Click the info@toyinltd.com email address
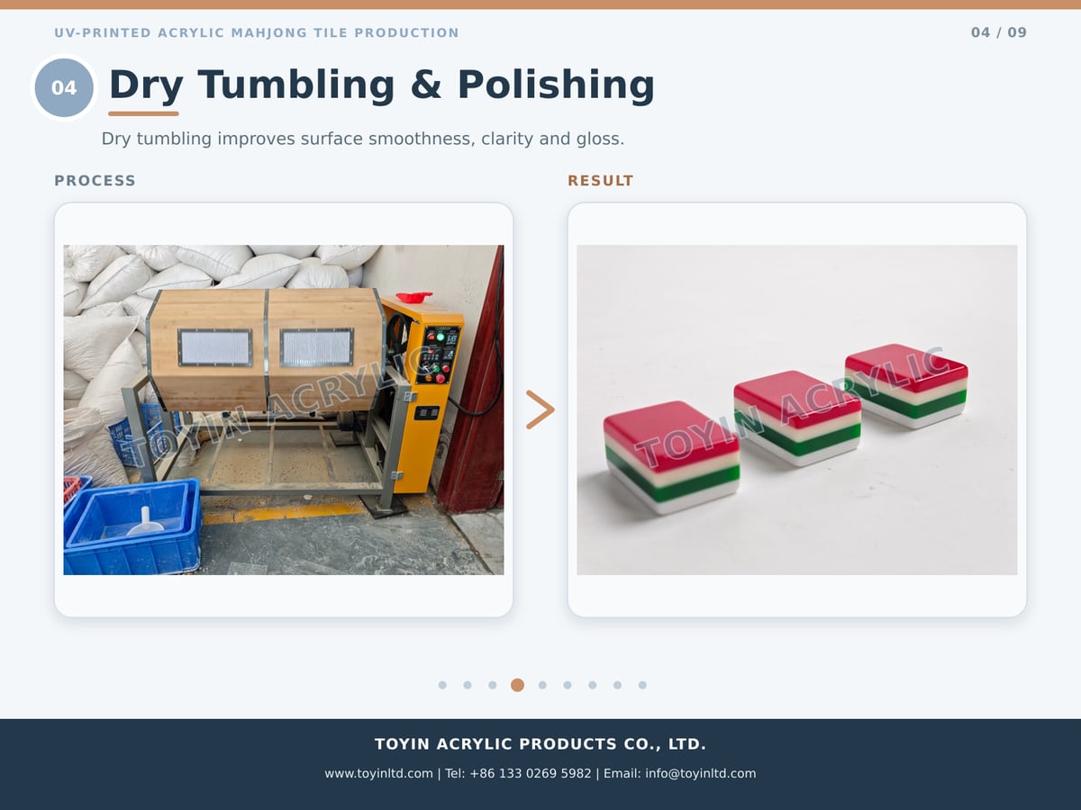 click(701, 773)
